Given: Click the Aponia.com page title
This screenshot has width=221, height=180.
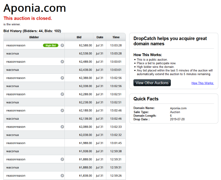Looking at the screenshot, I should (35, 8).
